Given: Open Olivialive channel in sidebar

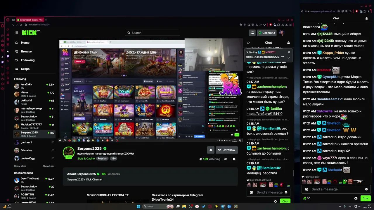Looking at the screenshot, I should click(x=34, y=150).
